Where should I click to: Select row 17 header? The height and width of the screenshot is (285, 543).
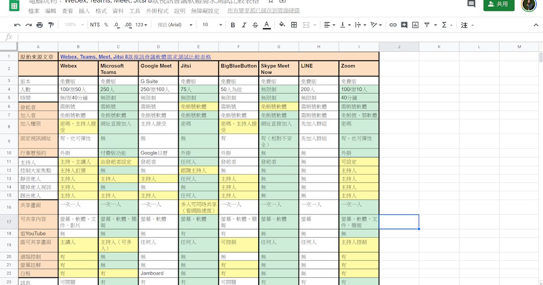pos(9,222)
